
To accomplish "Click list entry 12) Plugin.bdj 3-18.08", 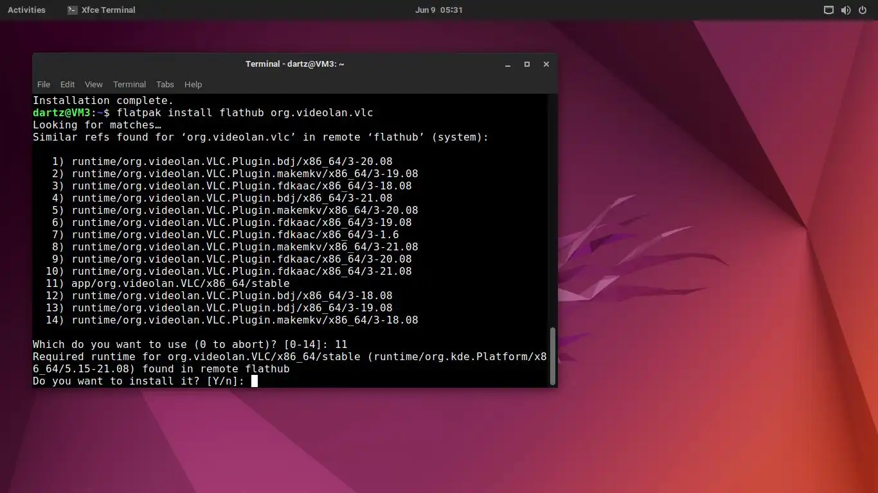I will click(x=219, y=296).
